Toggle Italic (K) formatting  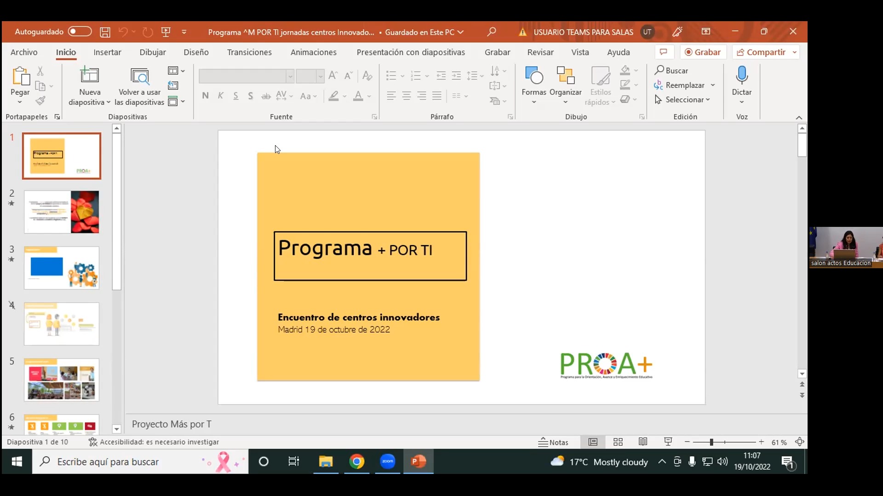click(221, 96)
